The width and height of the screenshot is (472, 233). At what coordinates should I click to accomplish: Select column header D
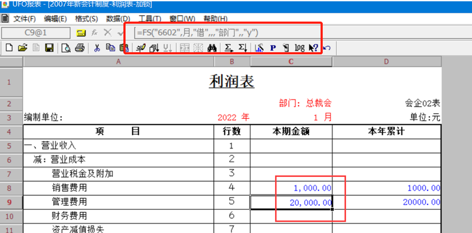pyautogui.click(x=387, y=62)
